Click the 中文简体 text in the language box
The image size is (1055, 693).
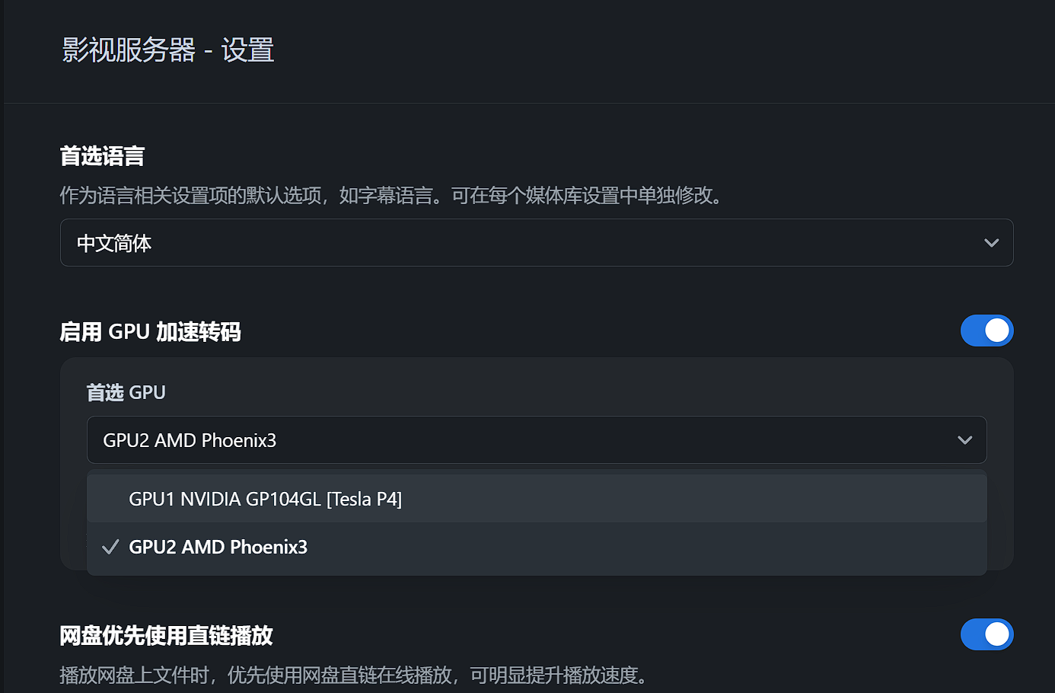114,243
